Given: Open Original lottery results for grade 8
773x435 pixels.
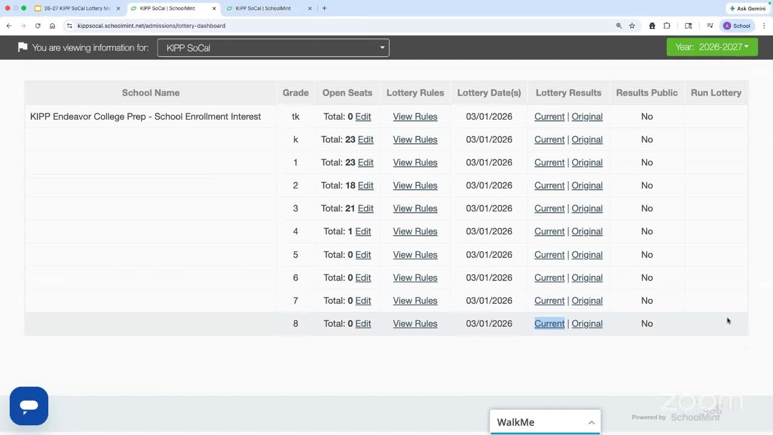Looking at the screenshot, I should [587, 324].
